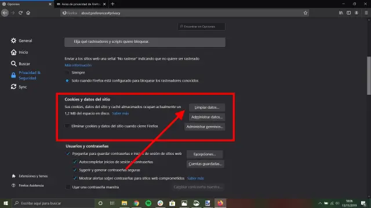Open a new tab with plus button
The width and height of the screenshot is (371, 208).
pyautogui.click(x=112, y=4)
